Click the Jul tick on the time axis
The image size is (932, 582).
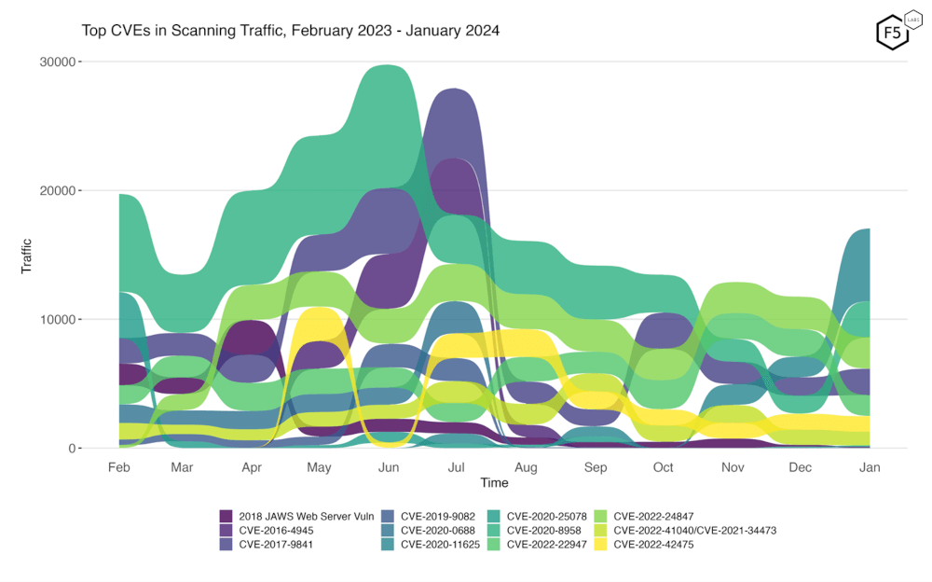coord(457,467)
